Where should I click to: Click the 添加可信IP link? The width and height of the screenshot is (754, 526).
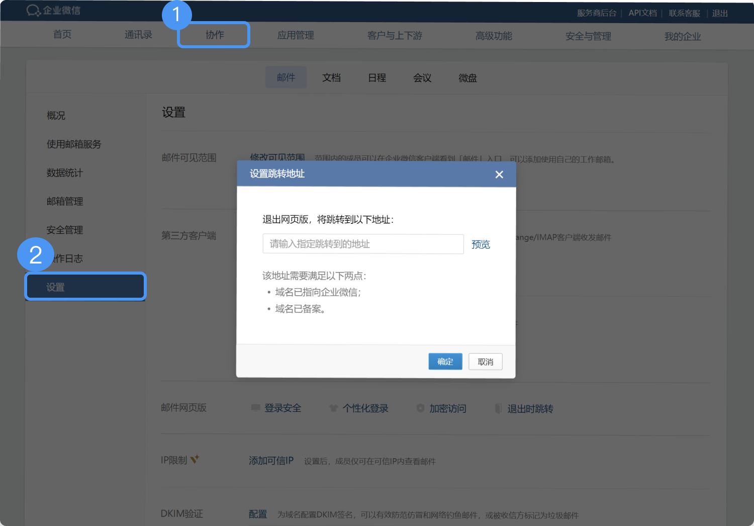(x=271, y=461)
